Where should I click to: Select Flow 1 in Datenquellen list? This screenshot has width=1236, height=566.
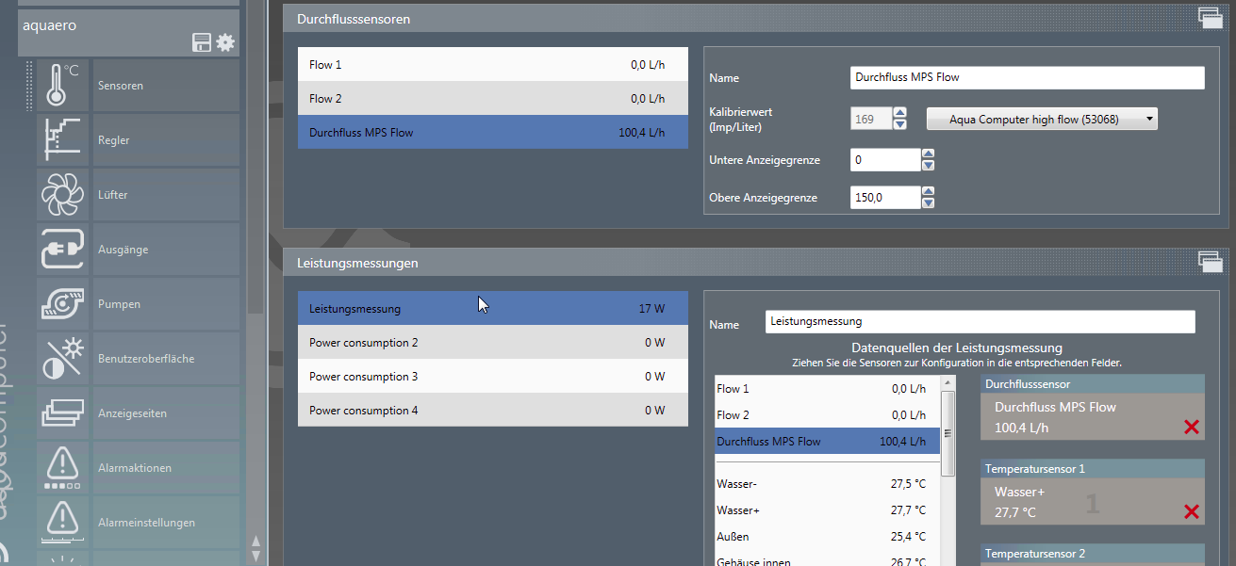[827, 388]
